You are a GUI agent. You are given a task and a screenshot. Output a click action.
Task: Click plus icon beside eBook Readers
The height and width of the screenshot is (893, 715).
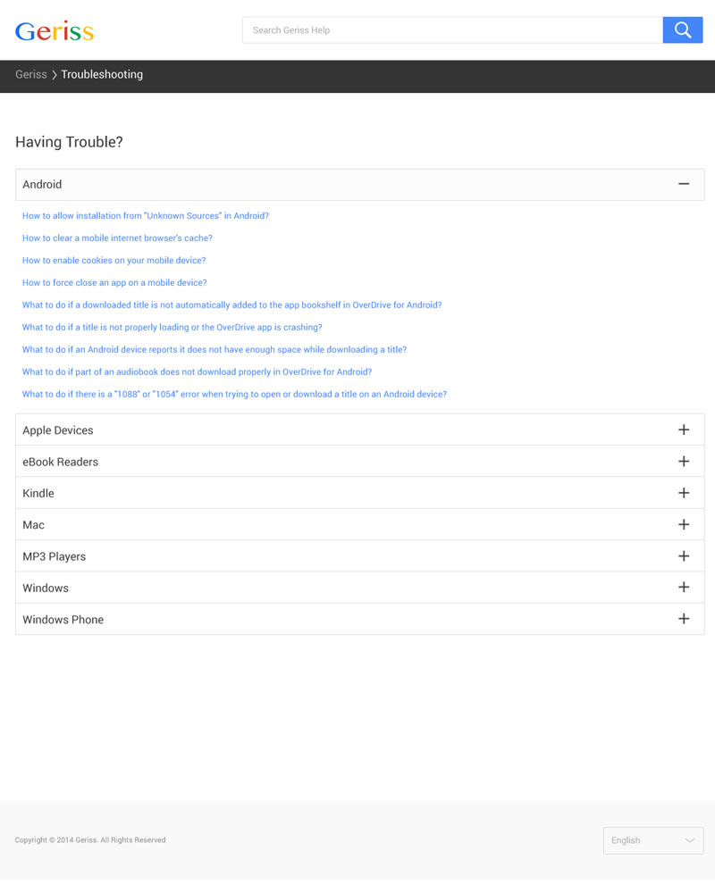point(684,462)
